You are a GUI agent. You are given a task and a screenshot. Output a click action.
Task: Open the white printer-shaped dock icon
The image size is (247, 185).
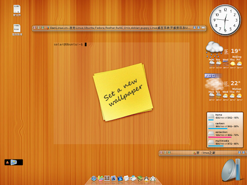133,178
